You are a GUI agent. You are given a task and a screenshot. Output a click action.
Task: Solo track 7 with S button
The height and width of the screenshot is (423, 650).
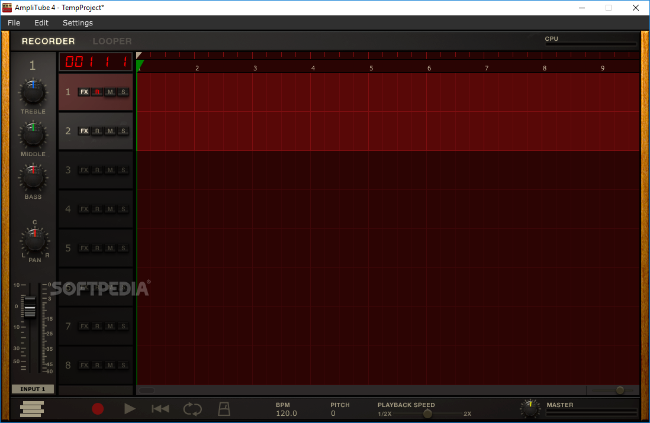pyautogui.click(x=123, y=327)
